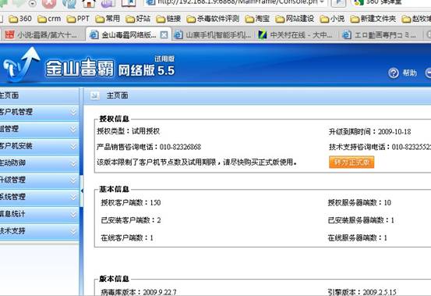Click the 引擎版本 2009.2.5.15 text
Viewport: 431px width, 296px height.
click(x=362, y=292)
